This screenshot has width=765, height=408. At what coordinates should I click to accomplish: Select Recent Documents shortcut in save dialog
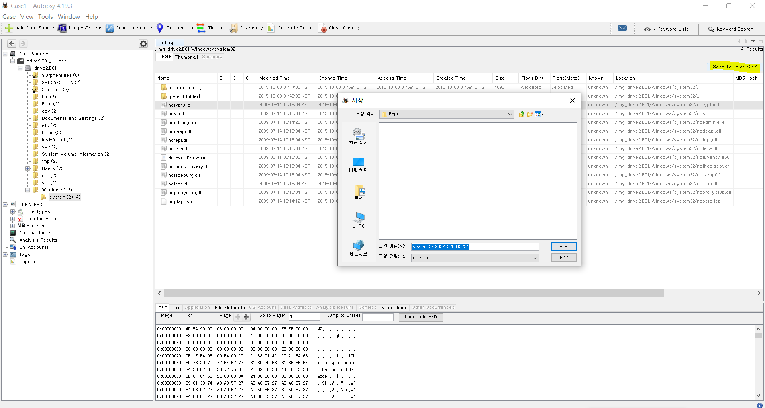click(x=358, y=137)
